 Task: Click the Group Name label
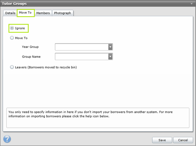[x=31, y=57]
